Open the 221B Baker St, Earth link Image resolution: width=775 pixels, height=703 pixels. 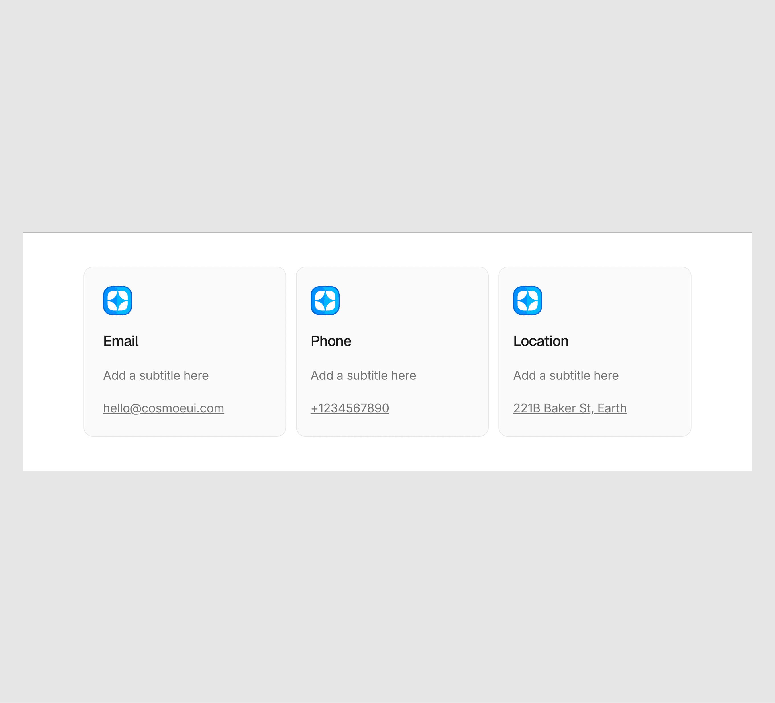[x=570, y=408]
